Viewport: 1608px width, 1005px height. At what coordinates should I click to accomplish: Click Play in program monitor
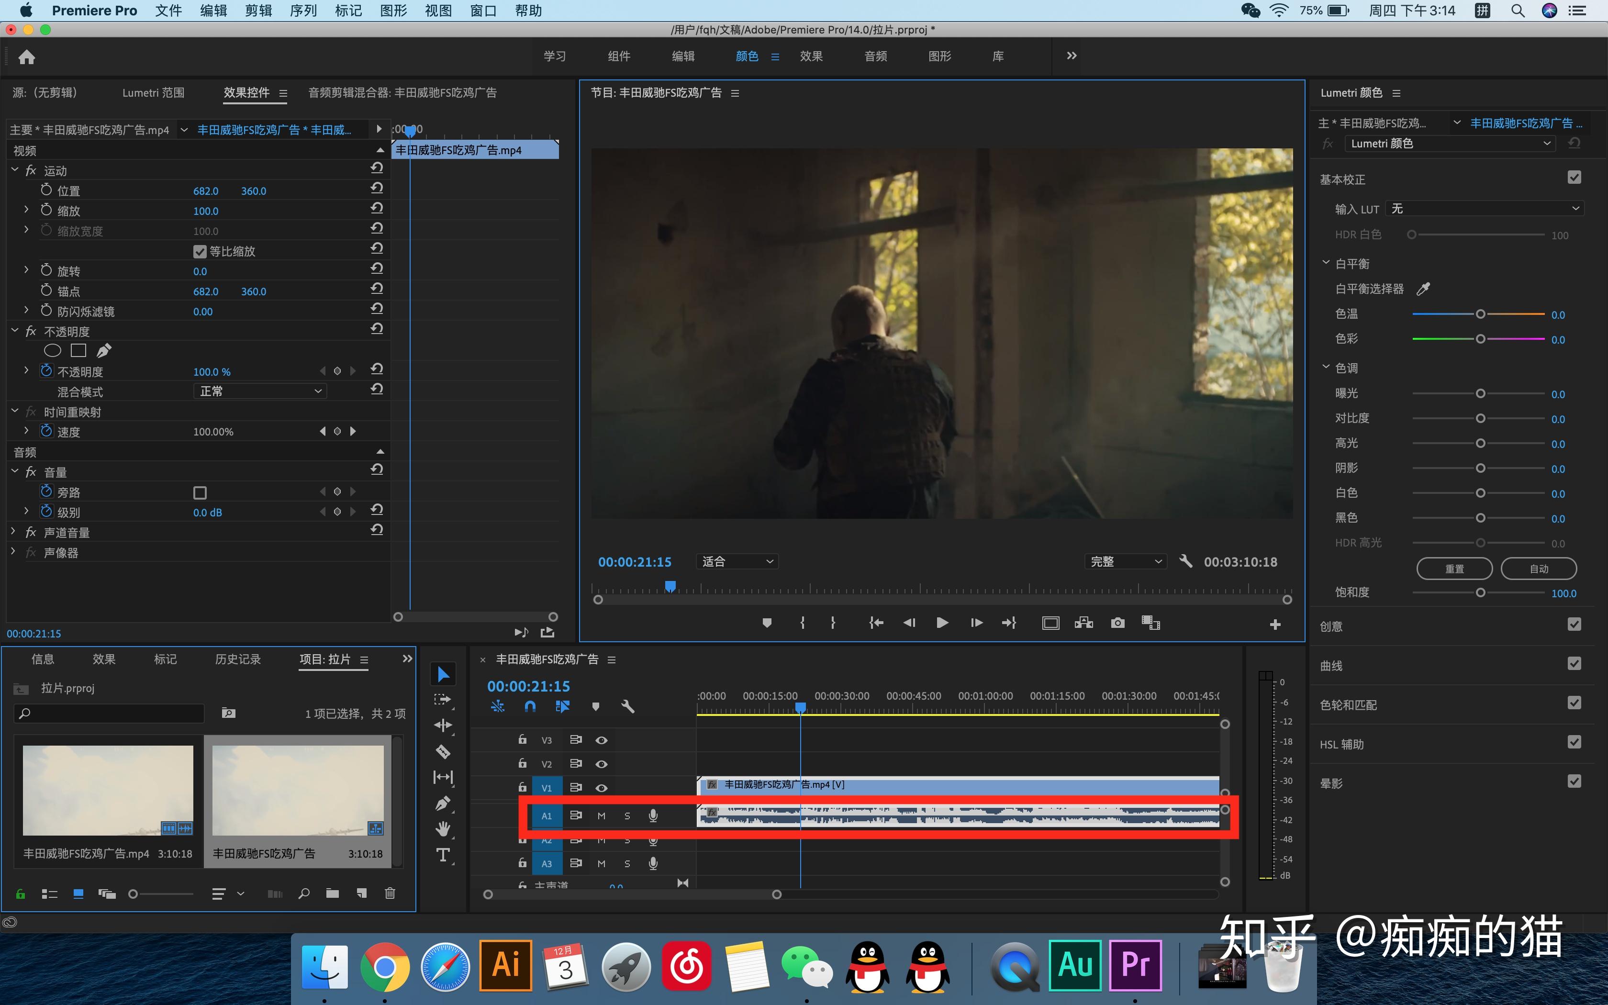coord(941,623)
